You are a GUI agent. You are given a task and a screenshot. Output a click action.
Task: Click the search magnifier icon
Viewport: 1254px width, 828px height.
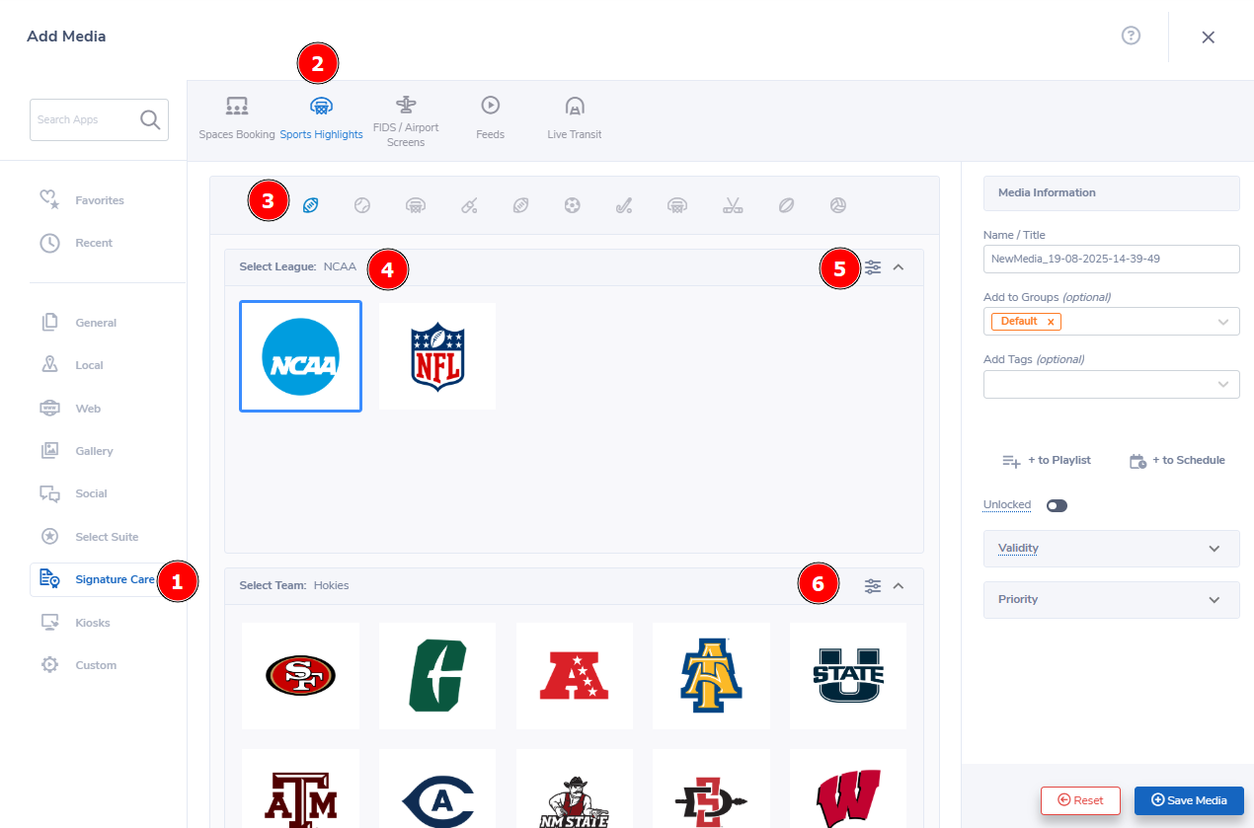[x=150, y=119]
